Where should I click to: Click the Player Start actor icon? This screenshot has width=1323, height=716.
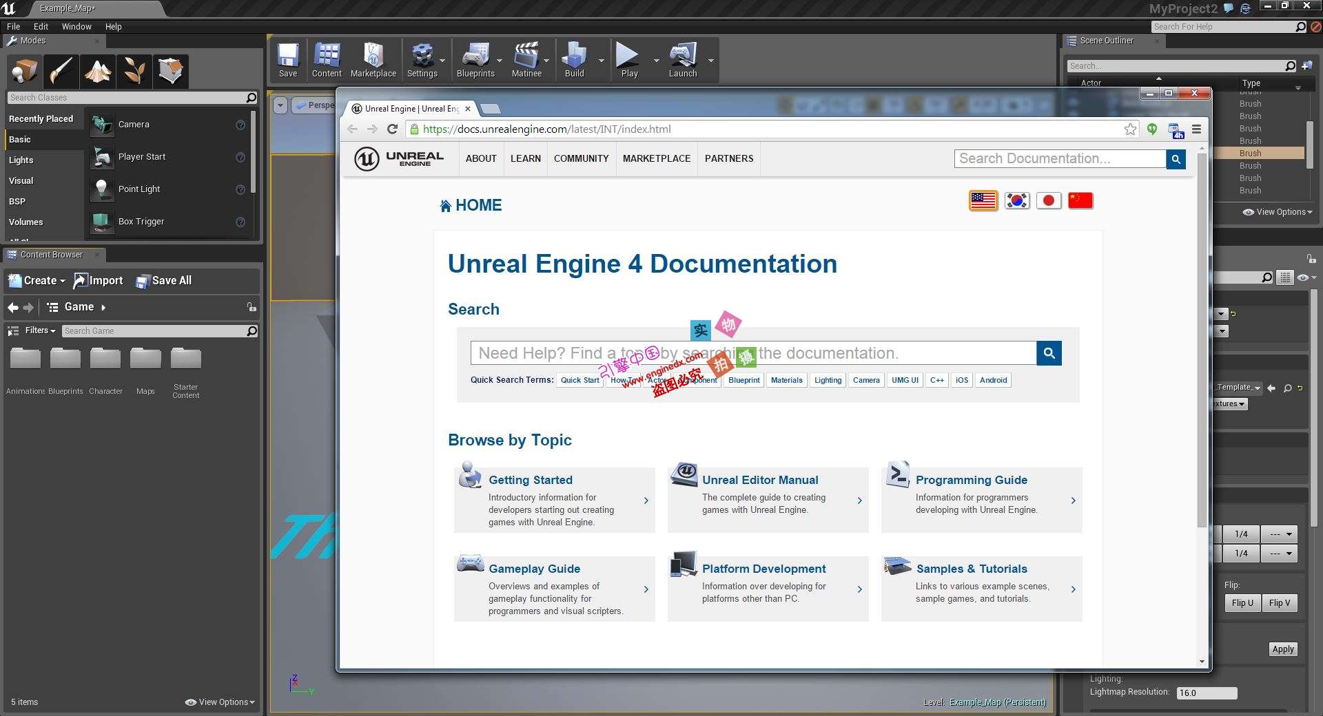102,157
